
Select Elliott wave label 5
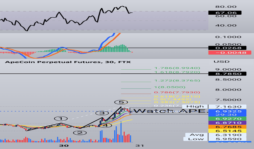pos(121,102)
